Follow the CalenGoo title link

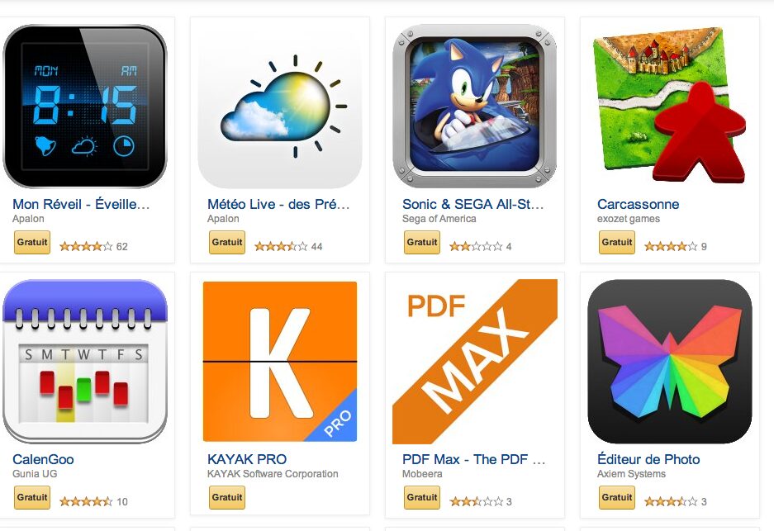43,459
